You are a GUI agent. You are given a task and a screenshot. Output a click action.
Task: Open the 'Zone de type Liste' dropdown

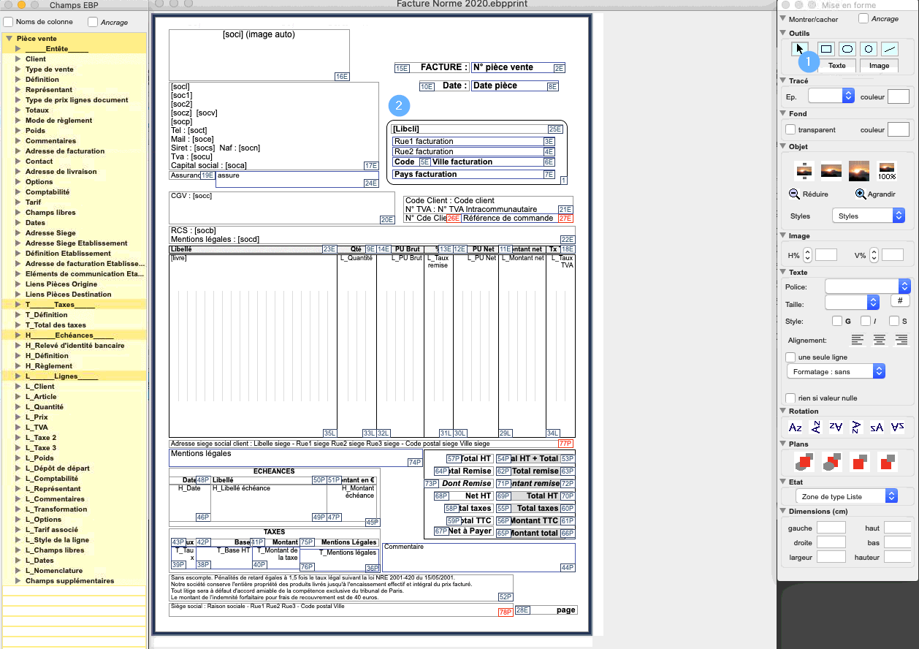tap(845, 496)
